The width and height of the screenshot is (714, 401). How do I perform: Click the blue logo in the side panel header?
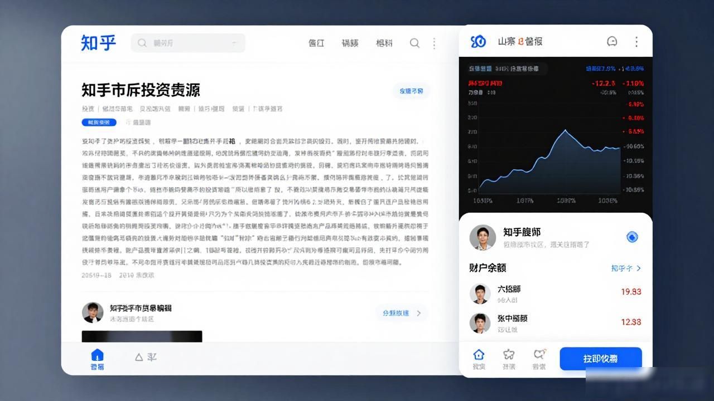pos(478,41)
